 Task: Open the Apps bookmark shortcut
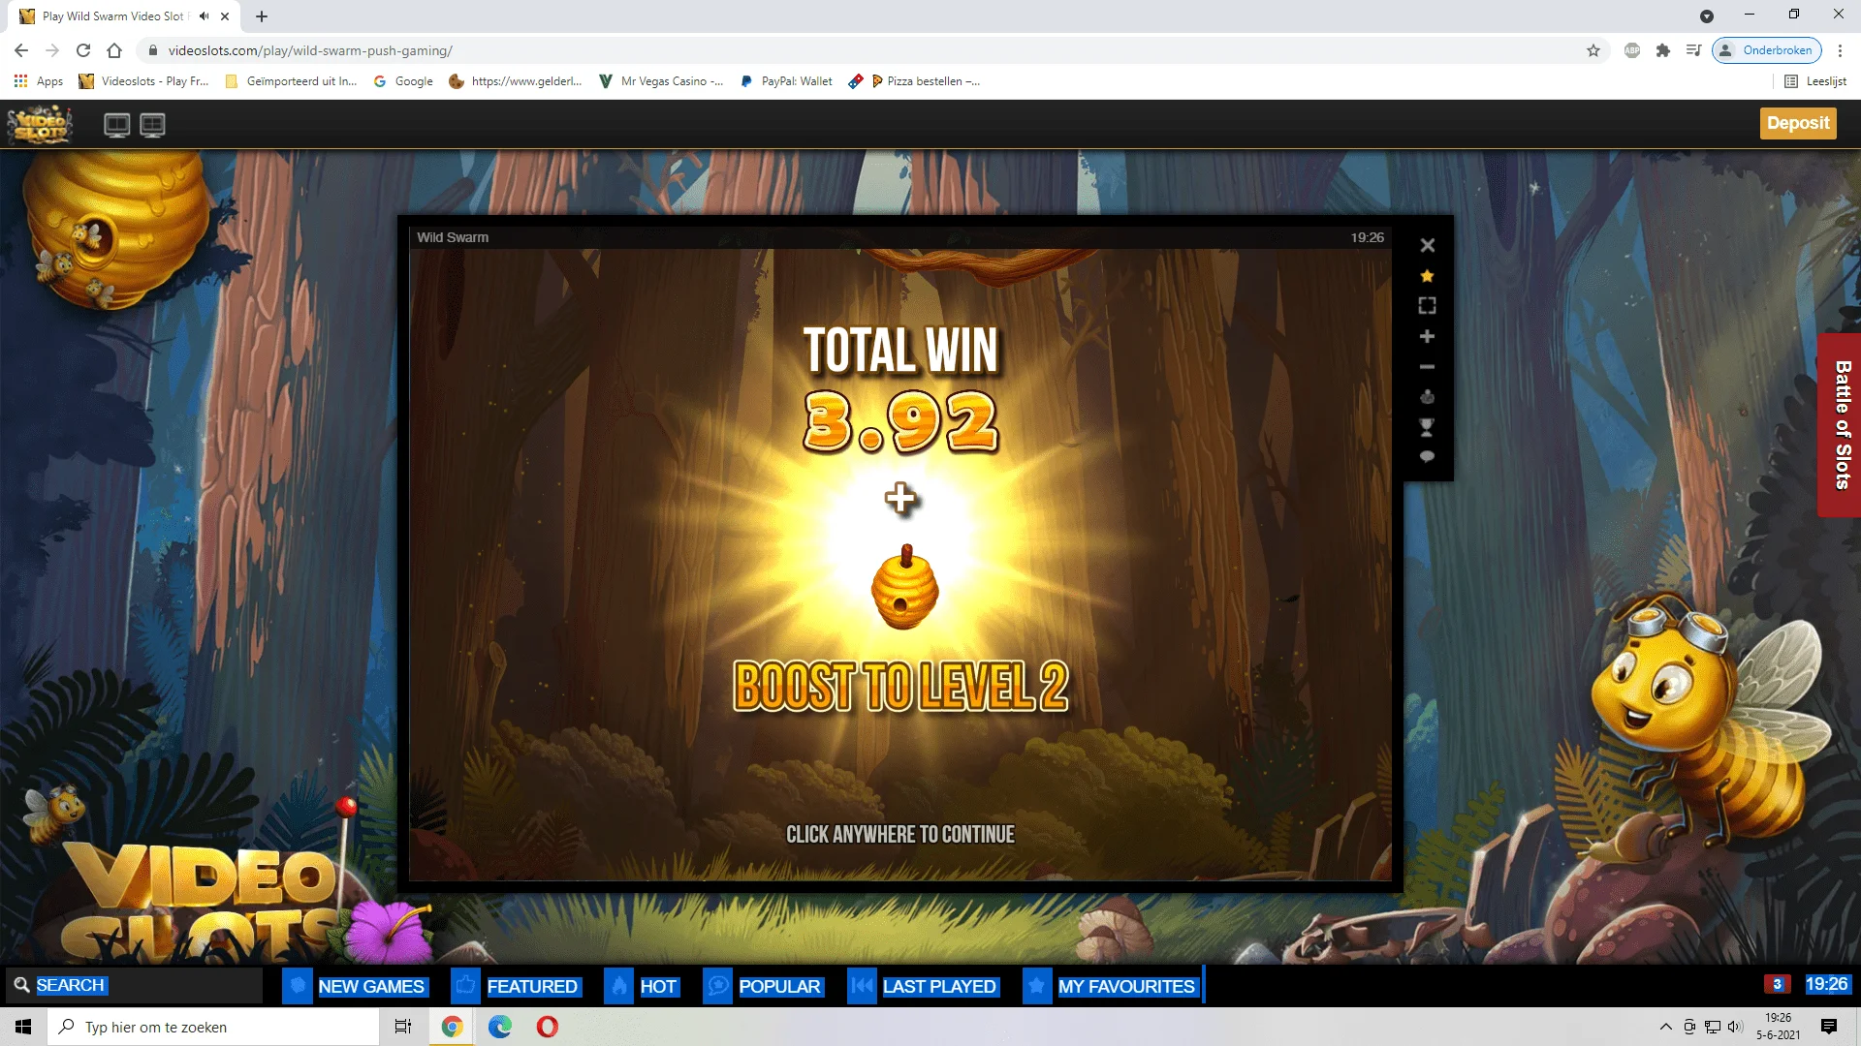point(39,81)
